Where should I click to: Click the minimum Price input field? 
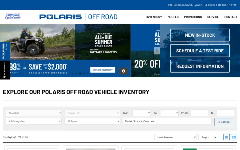[x=199, y=113]
